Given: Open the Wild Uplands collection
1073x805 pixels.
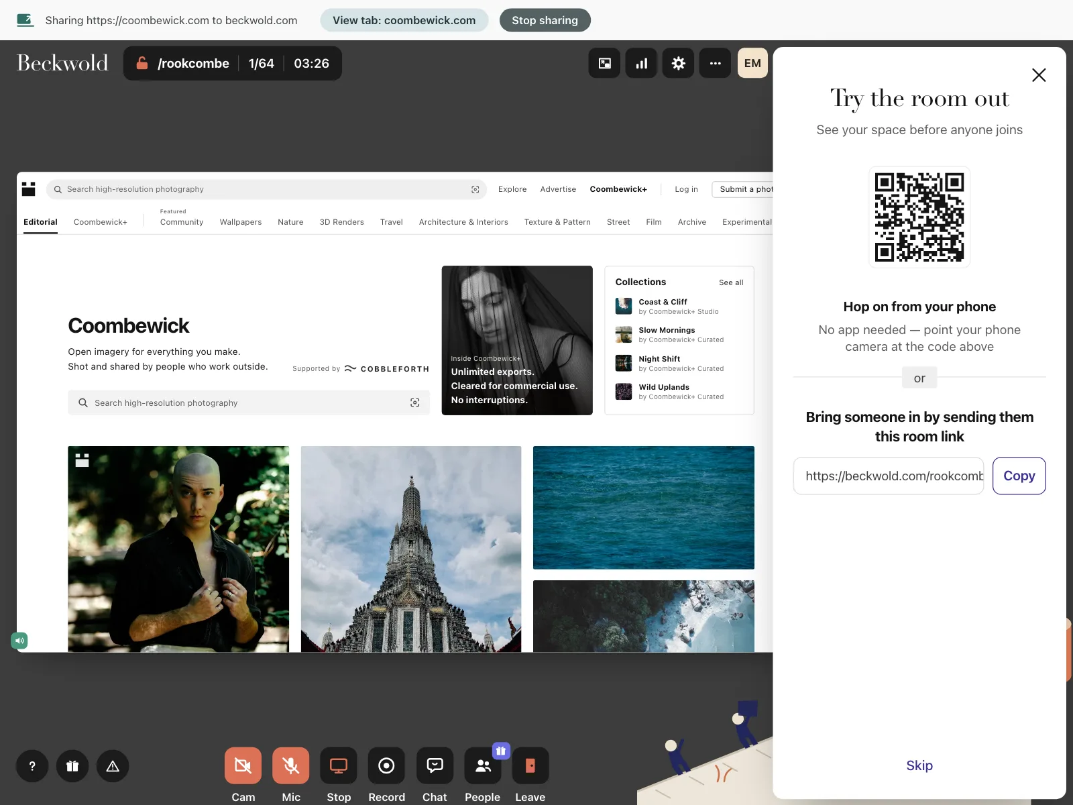Looking at the screenshot, I should 679,391.
